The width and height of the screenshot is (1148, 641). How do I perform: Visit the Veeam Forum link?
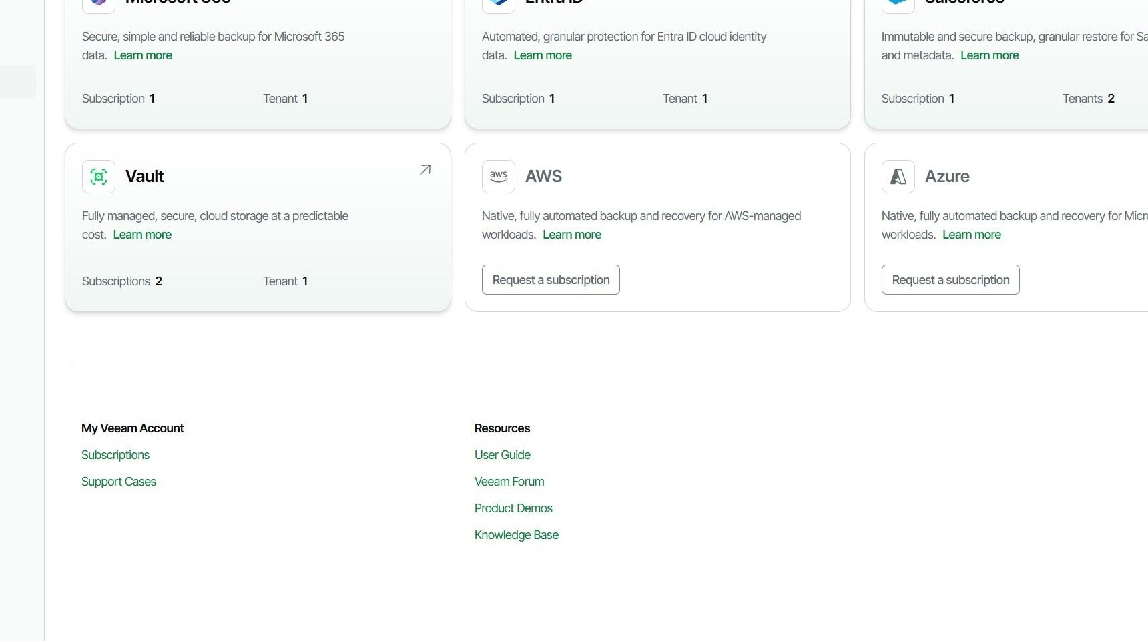pyautogui.click(x=509, y=482)
